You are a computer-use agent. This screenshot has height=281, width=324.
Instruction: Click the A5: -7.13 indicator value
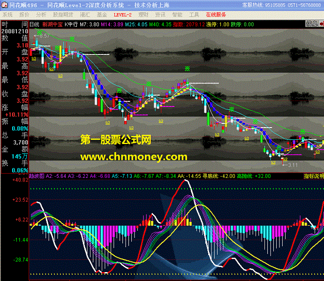click(122, 176)
